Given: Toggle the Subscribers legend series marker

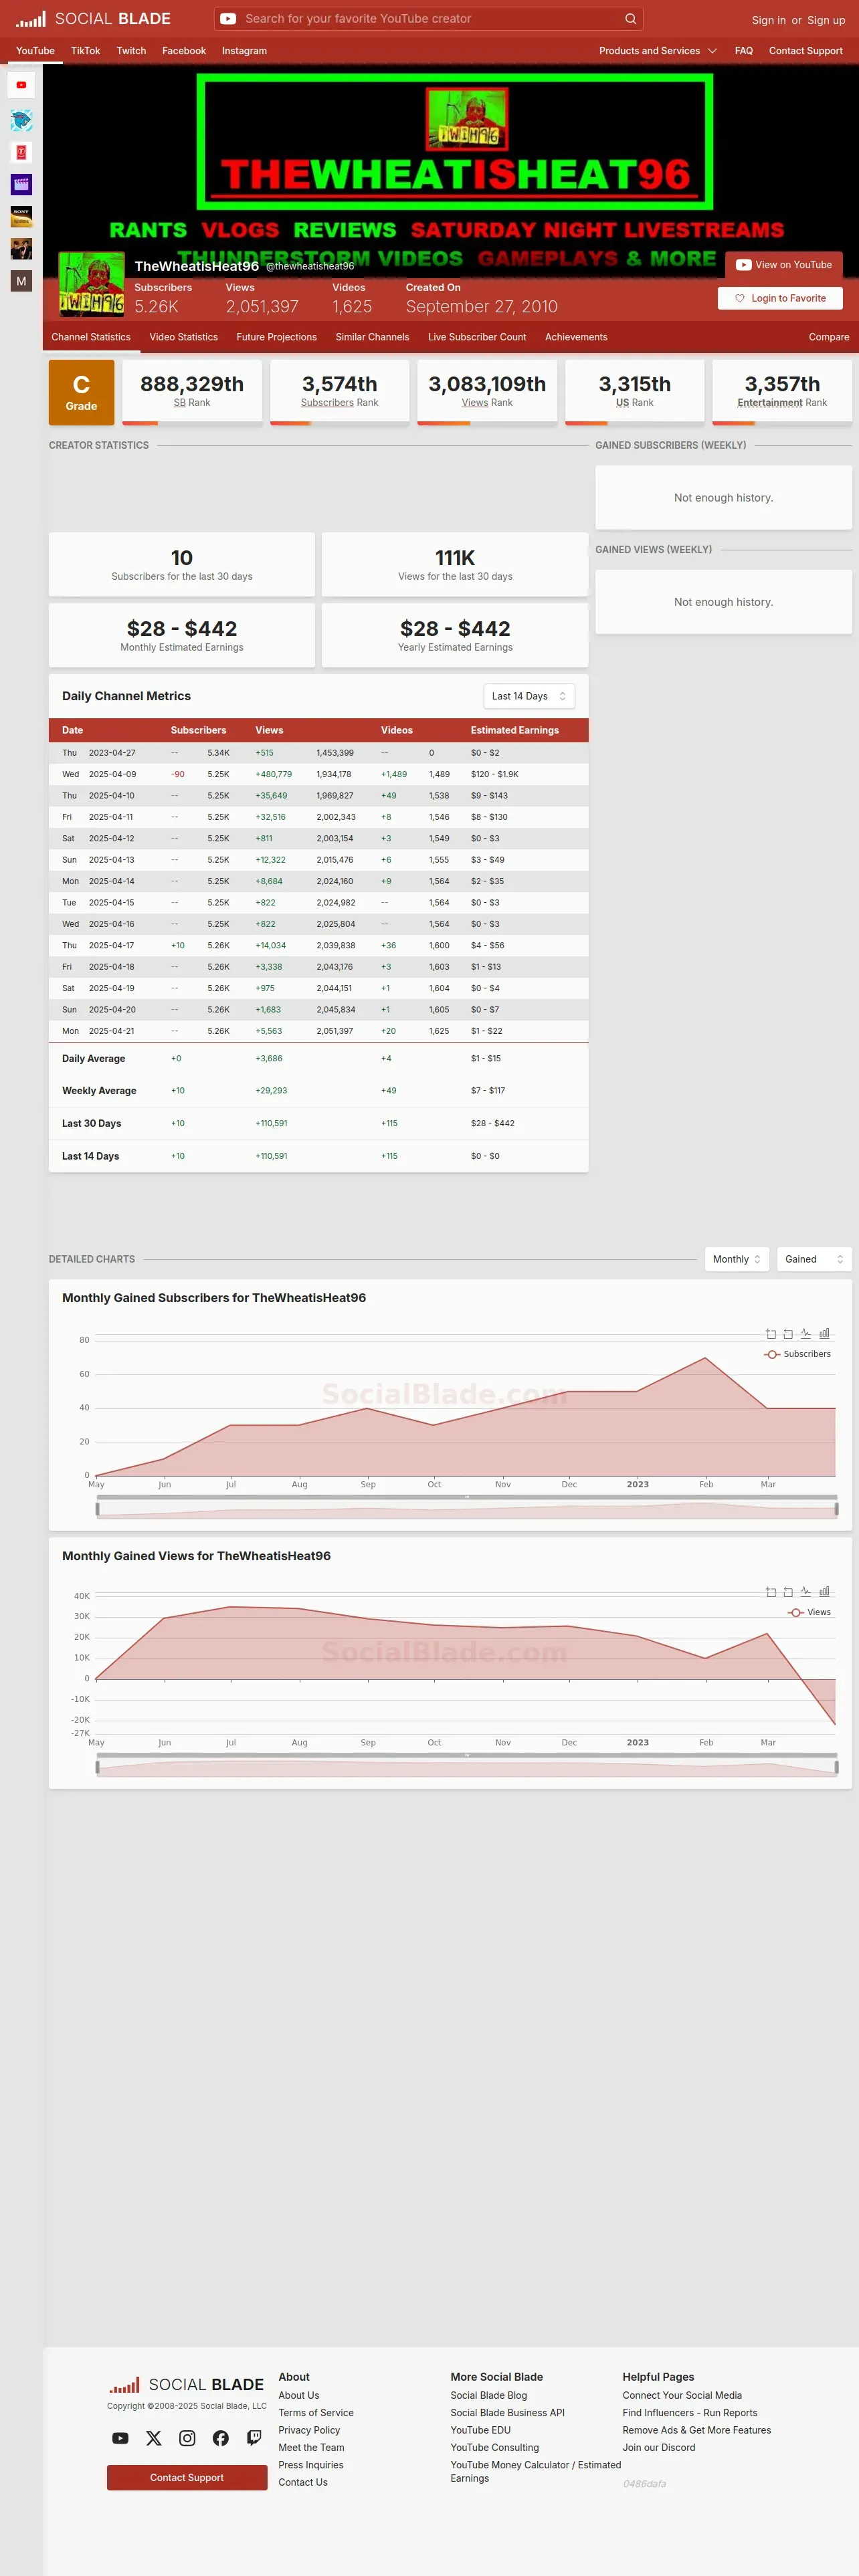Looking at the screenshot, I should click(772, 1354).
